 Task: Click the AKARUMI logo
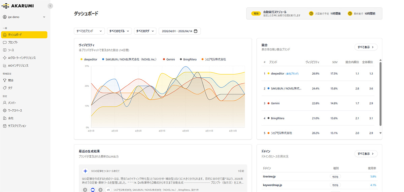(x=17, y=6)
